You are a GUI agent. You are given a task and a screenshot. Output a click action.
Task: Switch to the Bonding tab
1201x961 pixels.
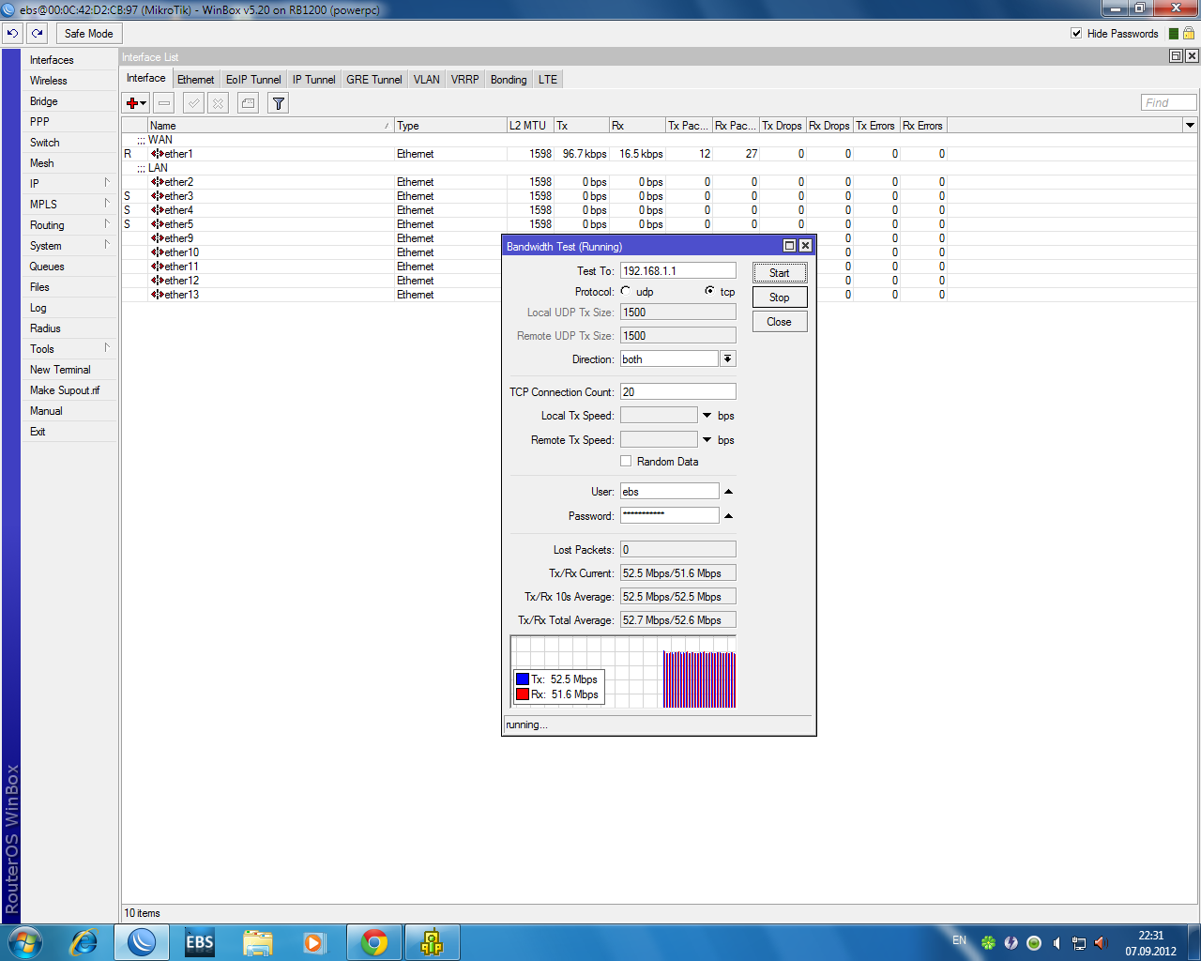click(x=509, y=80)
